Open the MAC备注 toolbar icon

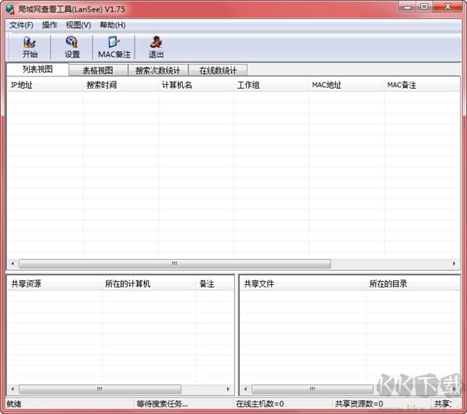point(114,47)
